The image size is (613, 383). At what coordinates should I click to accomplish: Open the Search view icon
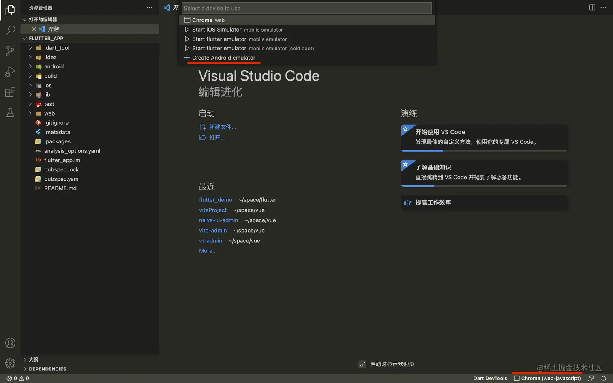10,30
